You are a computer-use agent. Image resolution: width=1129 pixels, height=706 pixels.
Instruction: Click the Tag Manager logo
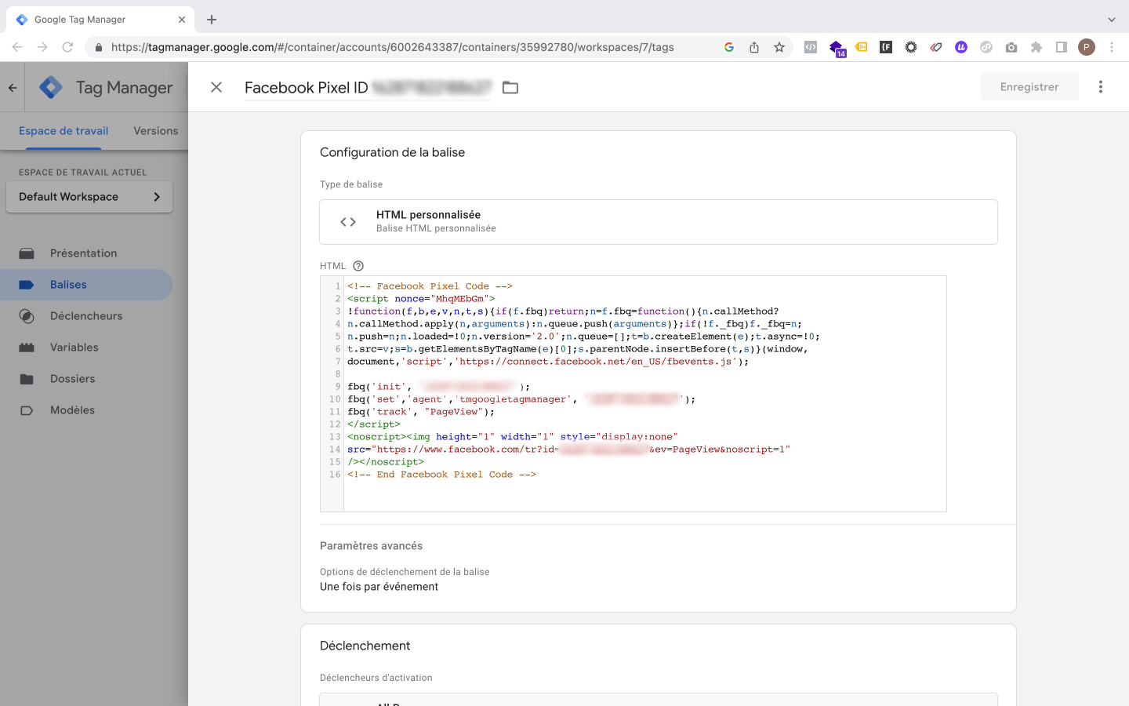pyautogui.click(x=51, y=87)
